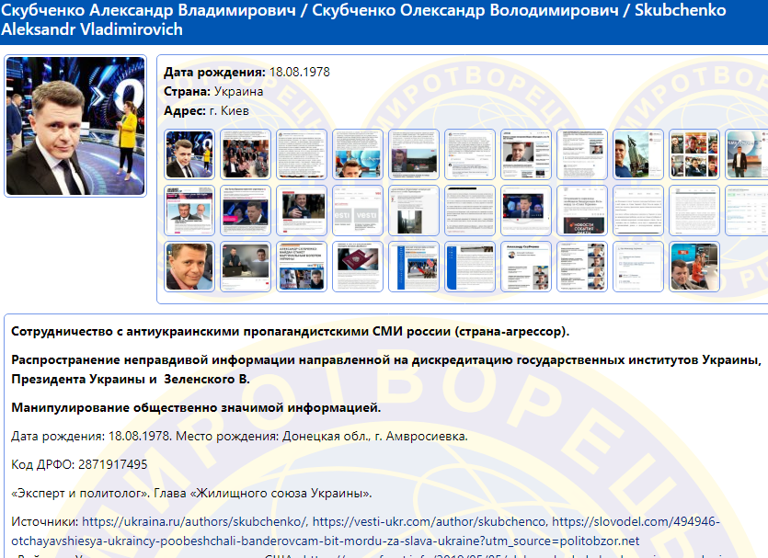Screen dimensions: 768x558
Task: Open the thumbnail with six-photo collage
Action: [694, 154]
